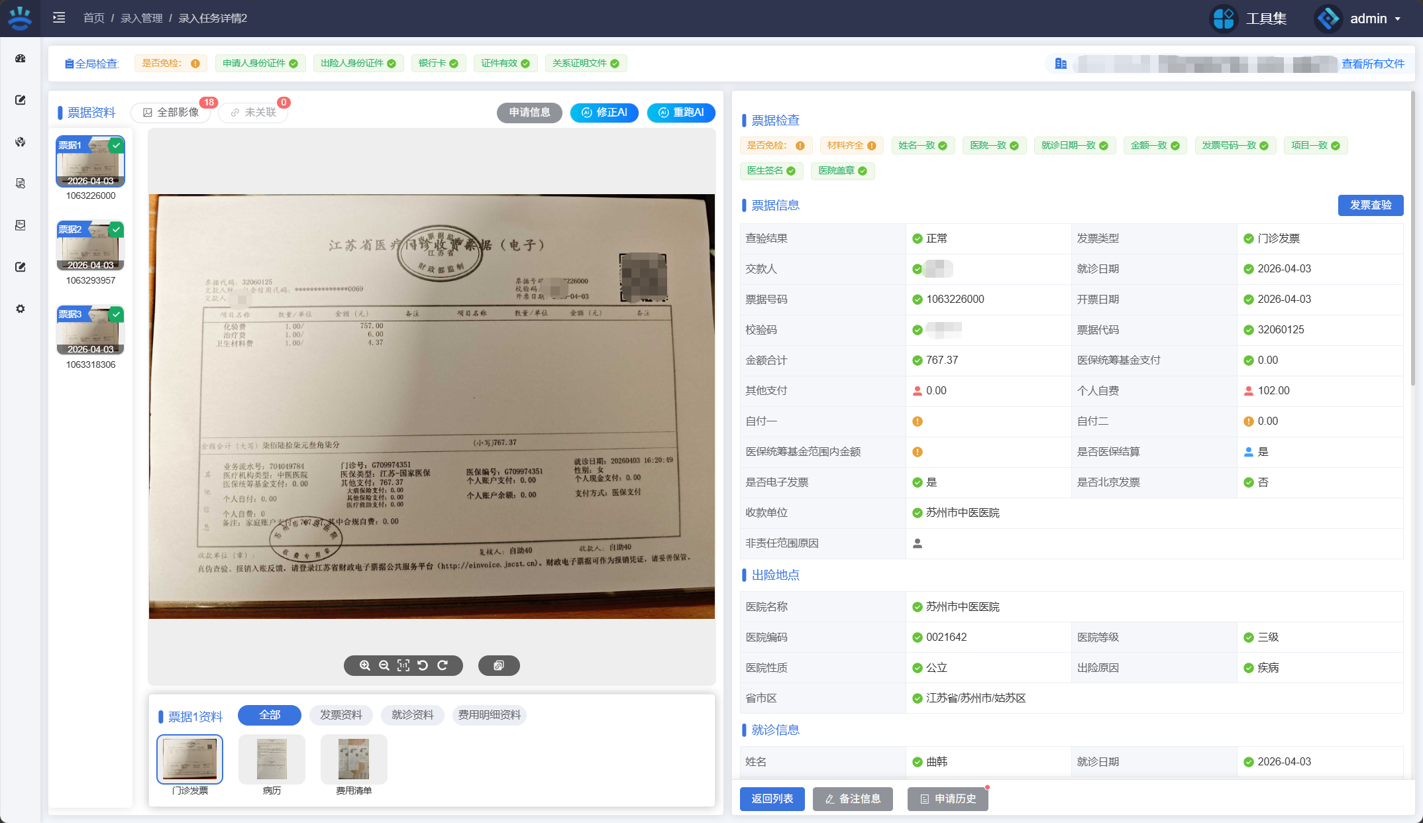Click the red person icon beside 其他支付 0.00
1423x823 pixels.
point(918,391)
